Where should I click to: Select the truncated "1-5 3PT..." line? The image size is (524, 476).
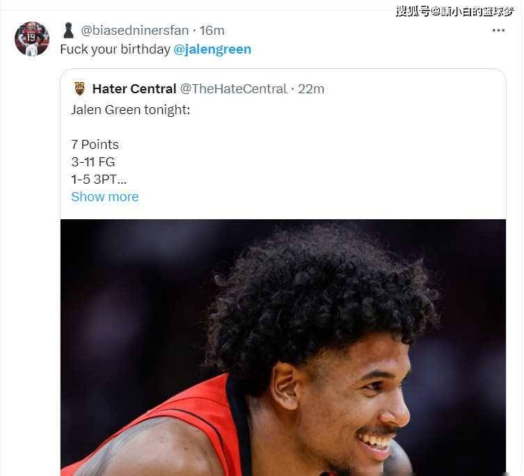[x=99, y=180]
